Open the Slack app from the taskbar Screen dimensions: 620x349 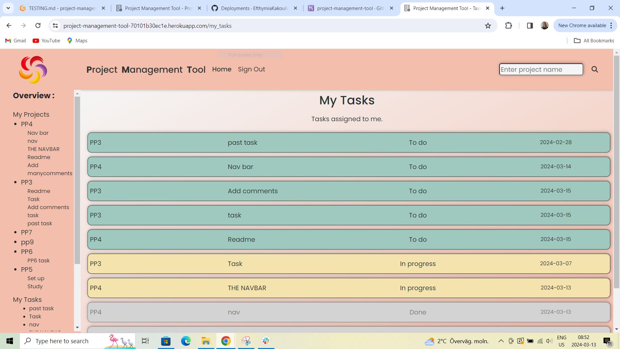click(265, 341)
